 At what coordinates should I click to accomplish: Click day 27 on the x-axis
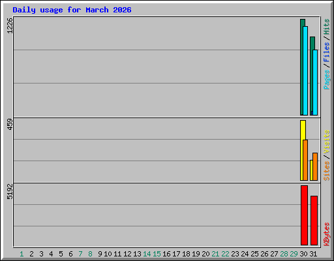click(x=274, y=254)
